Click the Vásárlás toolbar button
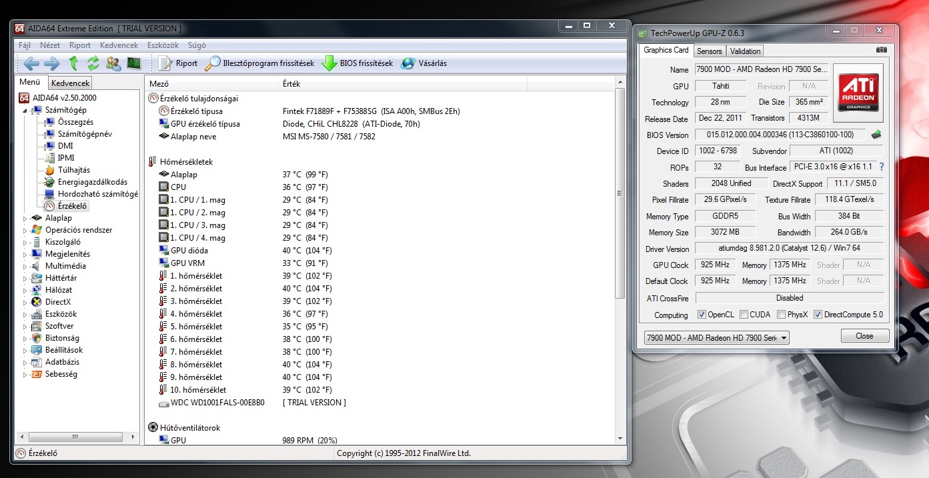Screen dimensions: 929x478 424,63
